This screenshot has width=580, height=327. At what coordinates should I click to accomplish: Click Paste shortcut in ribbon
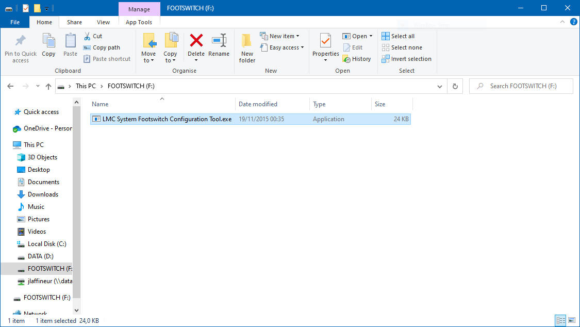click(107, 59)
